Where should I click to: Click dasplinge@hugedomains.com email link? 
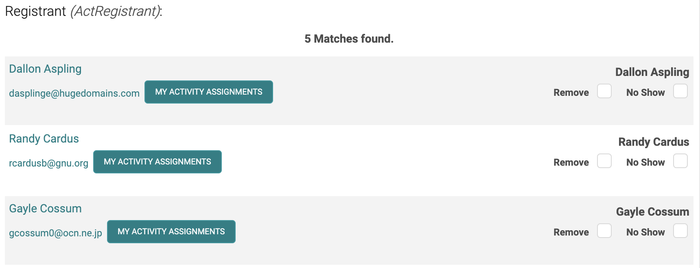(74, 93)
